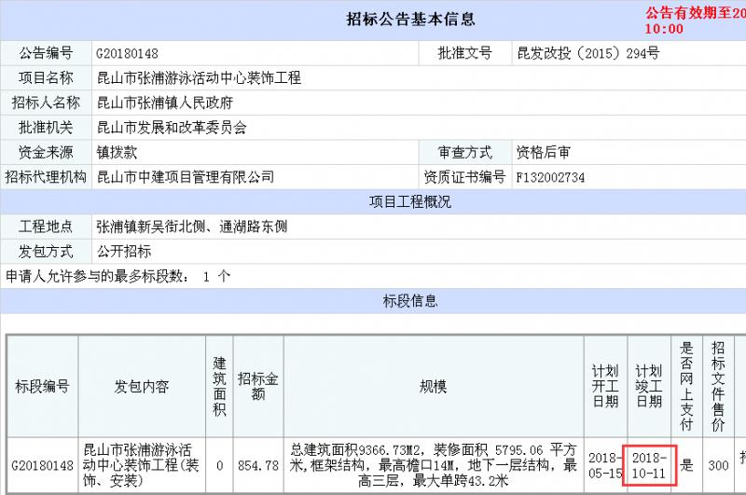Select location 张浦镇新吴街北侧、通湖路东侧
746x495 pixels.
tap(192, 227)
